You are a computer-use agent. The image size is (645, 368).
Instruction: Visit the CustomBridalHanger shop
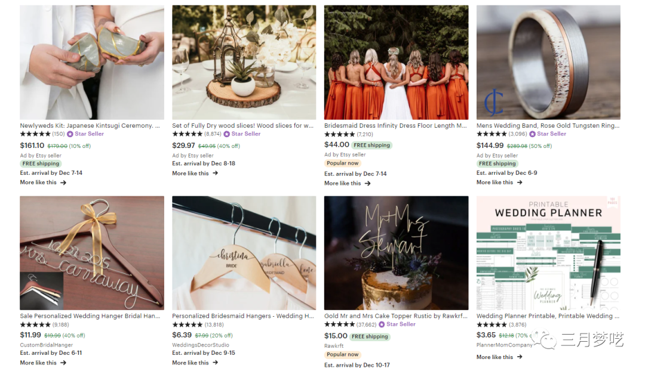pyautogui.click(x=47, y=345)
